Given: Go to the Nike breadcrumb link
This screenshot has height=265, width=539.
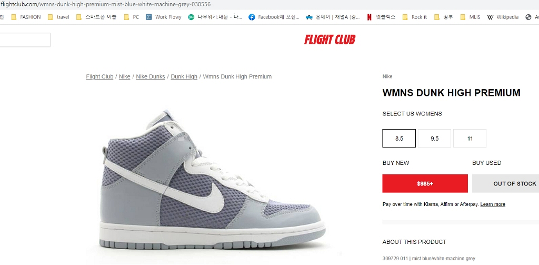Looking at the screenshot, I should (x=124, y=76).
